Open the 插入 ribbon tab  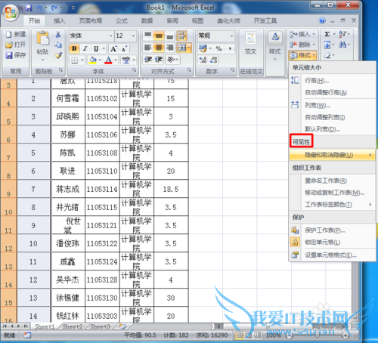click(60, 20)
